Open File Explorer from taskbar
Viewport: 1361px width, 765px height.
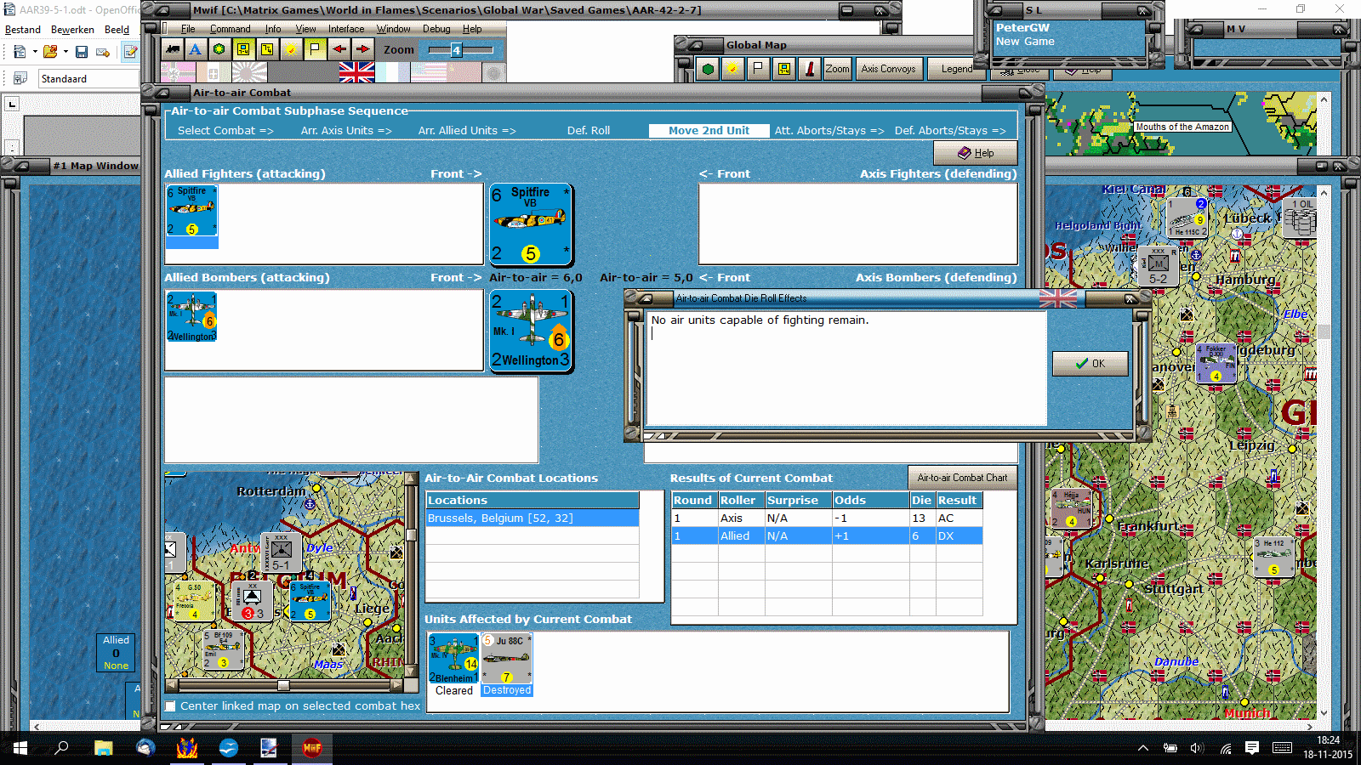coord(104,748)
